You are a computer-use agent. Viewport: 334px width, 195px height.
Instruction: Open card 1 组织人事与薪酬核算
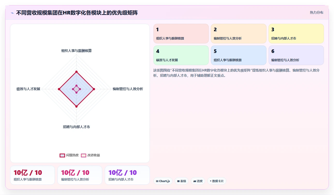coord(181,34)
